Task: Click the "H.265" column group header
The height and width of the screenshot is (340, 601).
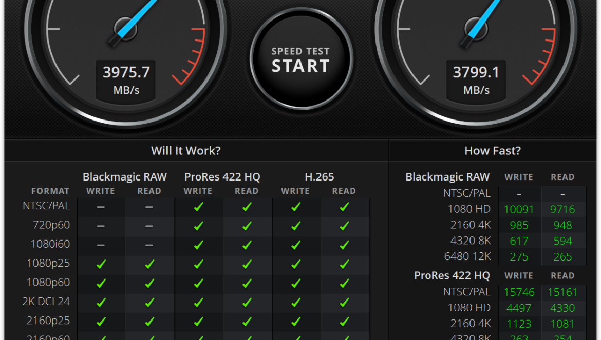Action: pyautogui.click(x=320, y=177)
